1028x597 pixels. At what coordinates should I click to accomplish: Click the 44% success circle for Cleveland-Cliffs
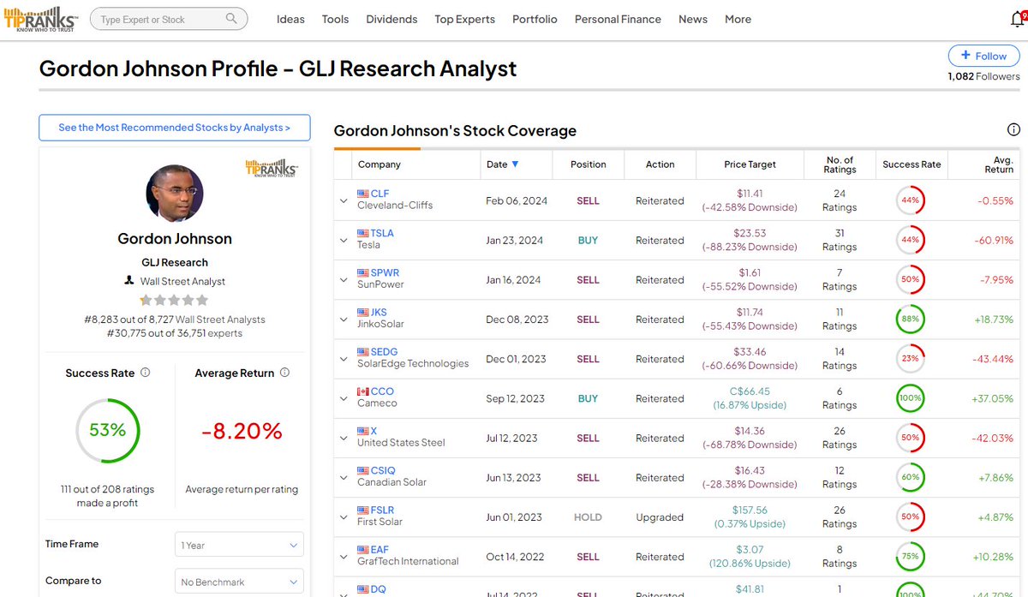point(911,200)
